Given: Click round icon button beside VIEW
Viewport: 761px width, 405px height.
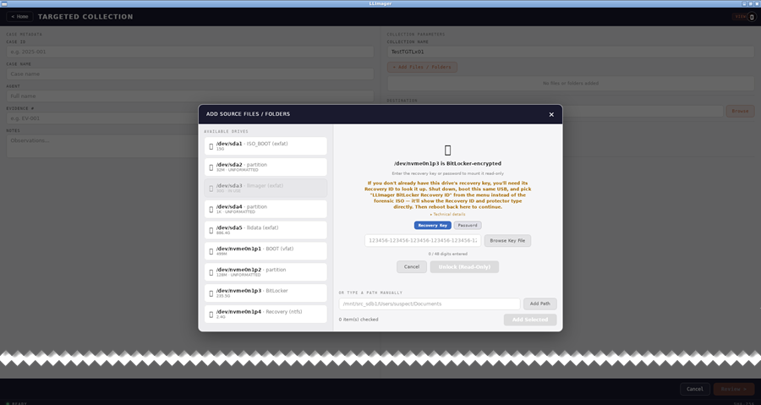Looking at the screenshot, I should coord(752,17).
